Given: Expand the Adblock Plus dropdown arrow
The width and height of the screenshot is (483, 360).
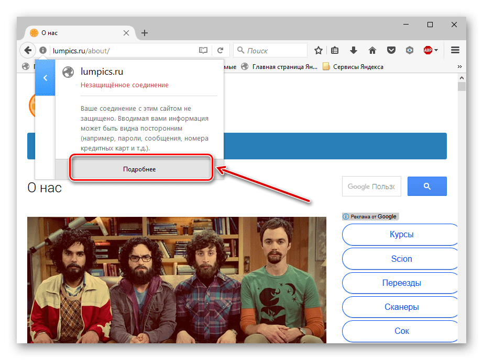Looking at the screenshot, I should (436, 50).
